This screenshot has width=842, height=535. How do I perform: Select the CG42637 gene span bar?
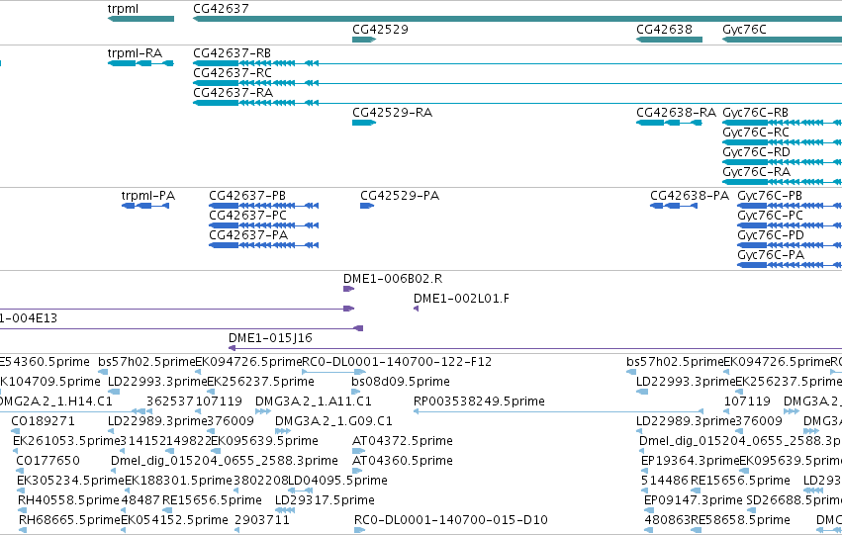[x=517, y=19]
